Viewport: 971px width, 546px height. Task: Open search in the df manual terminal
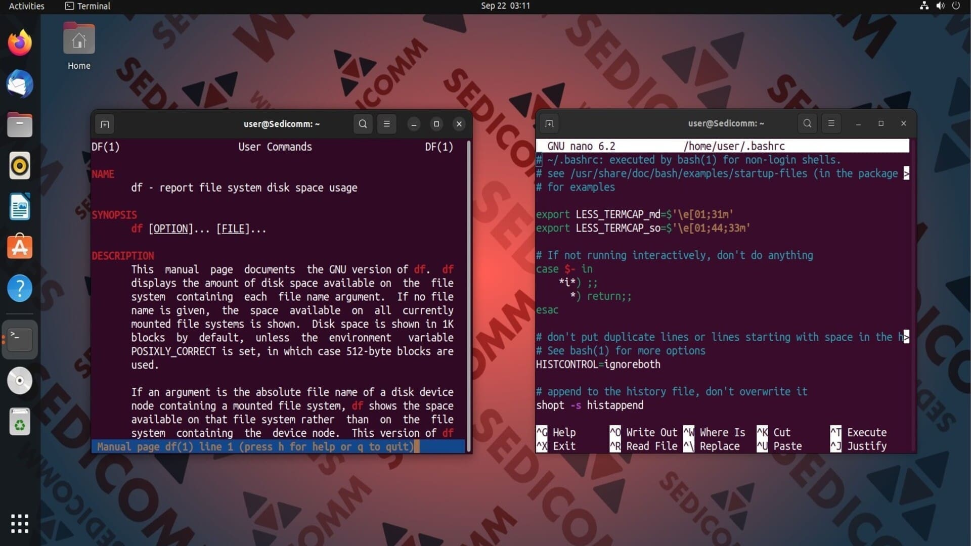click(x=363, y=124)
